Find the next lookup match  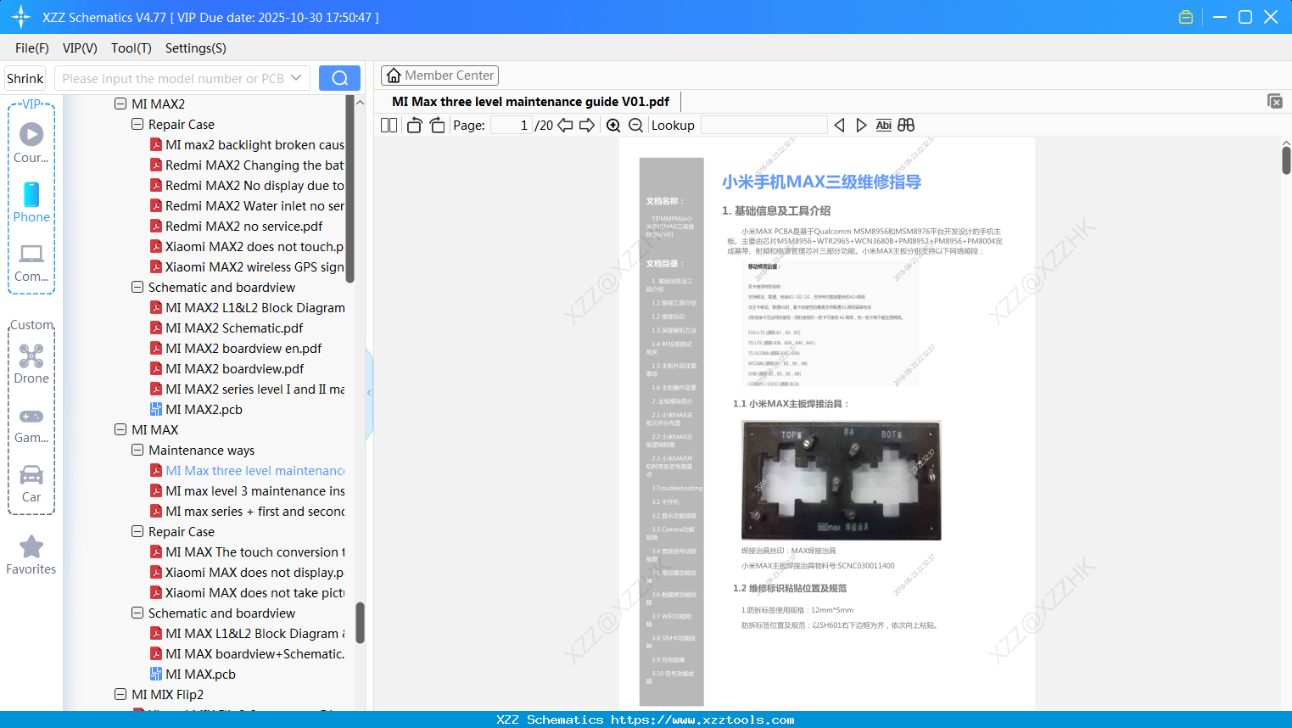coord(861,126)
